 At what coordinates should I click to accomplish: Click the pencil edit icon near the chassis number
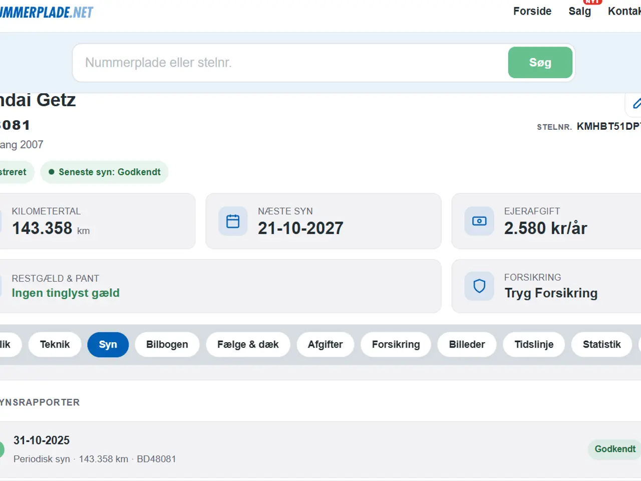click(x=636, y=104)
